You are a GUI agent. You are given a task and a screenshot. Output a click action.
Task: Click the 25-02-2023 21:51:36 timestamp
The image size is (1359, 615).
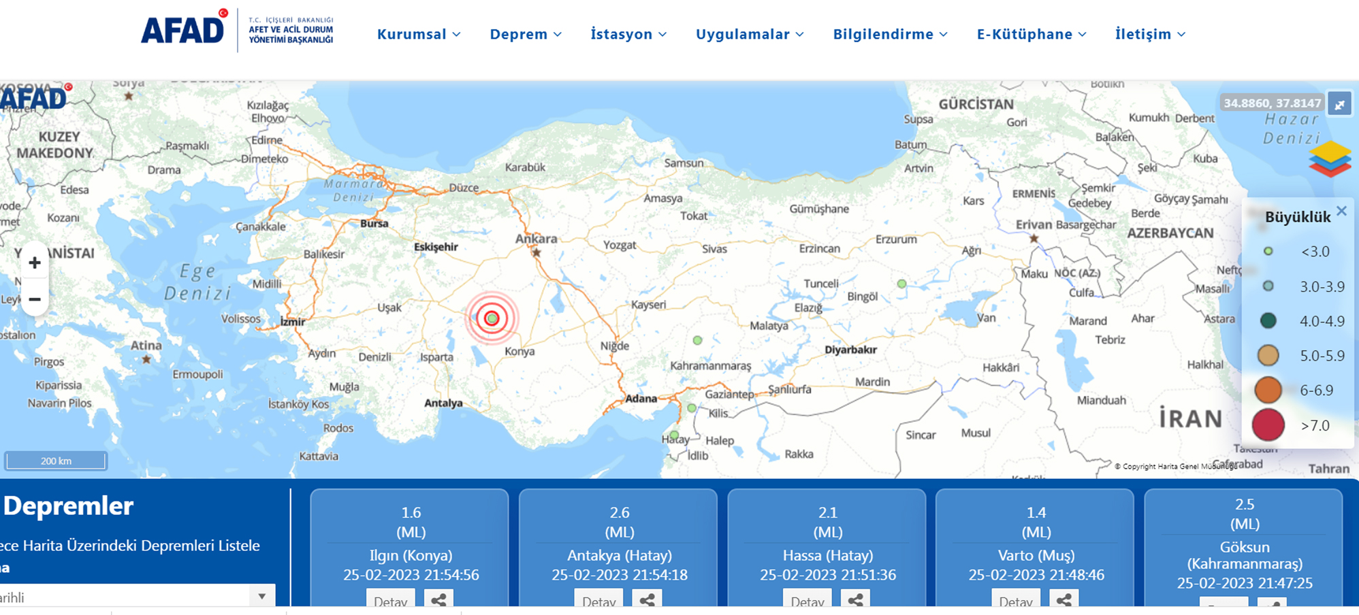point(828,575)
